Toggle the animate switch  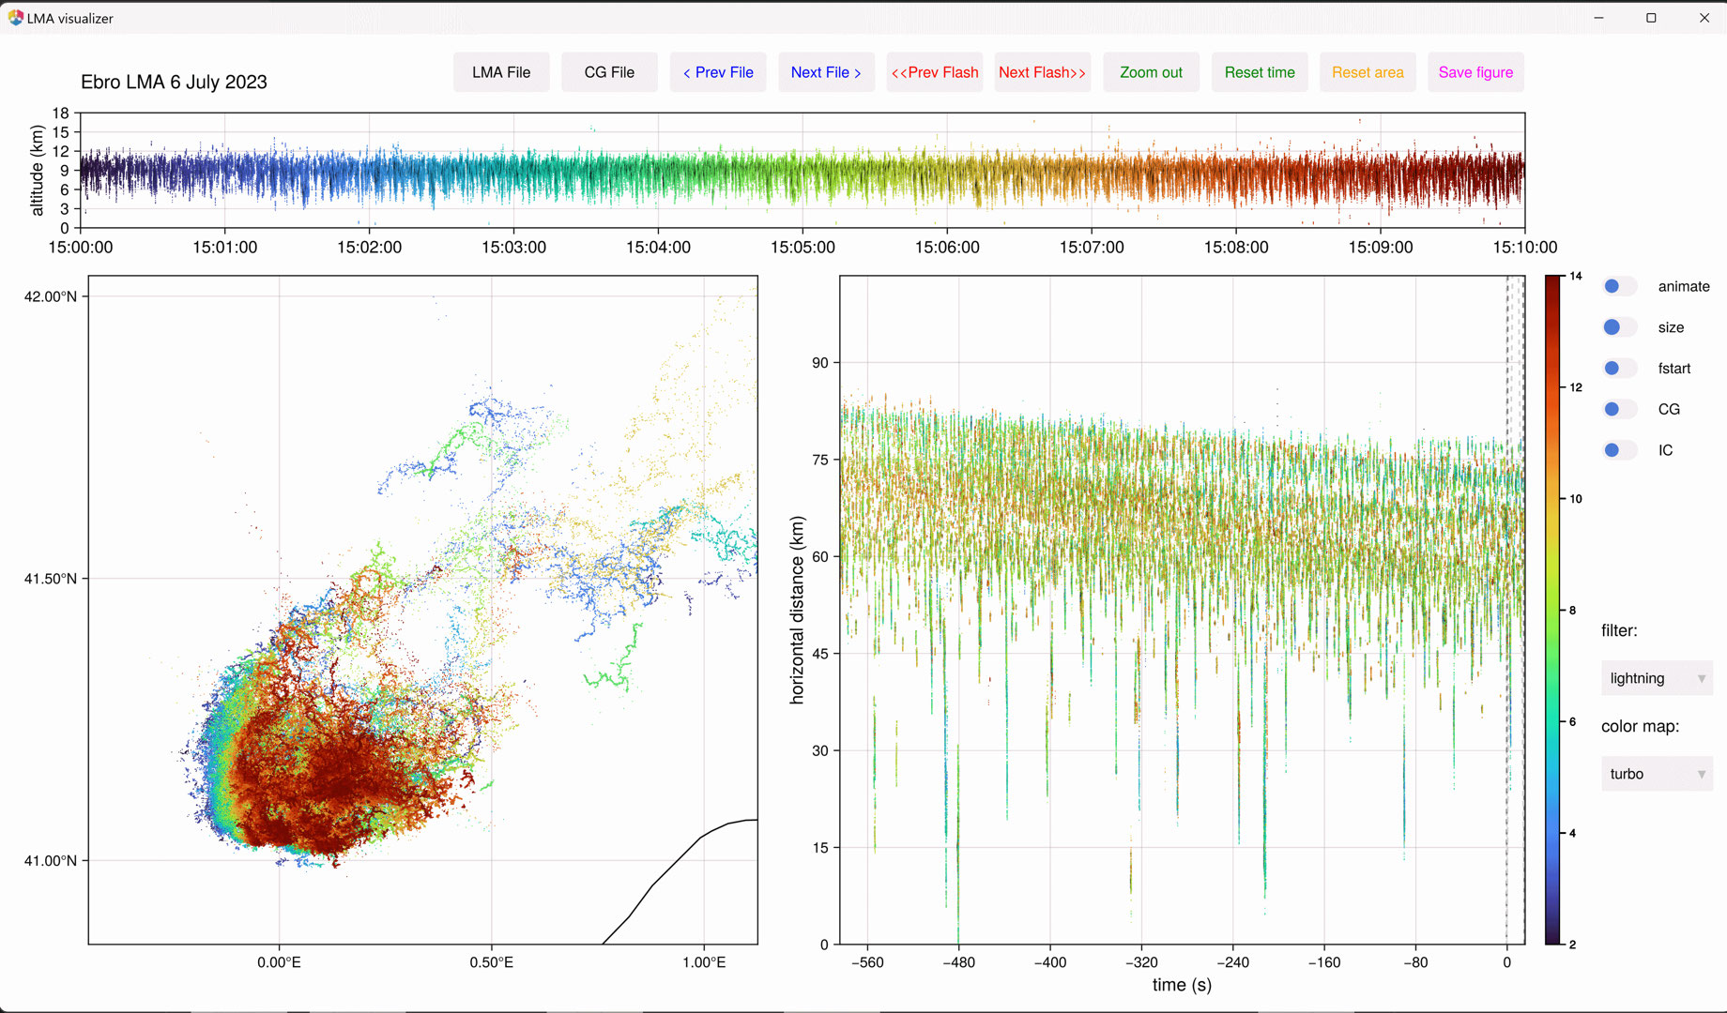(1620, 286)
